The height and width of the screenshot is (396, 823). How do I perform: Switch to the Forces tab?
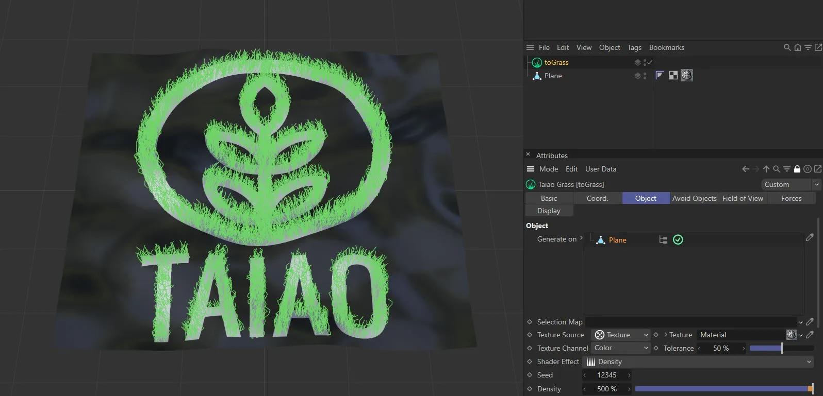pyautogui.click(x=791, y=198)
